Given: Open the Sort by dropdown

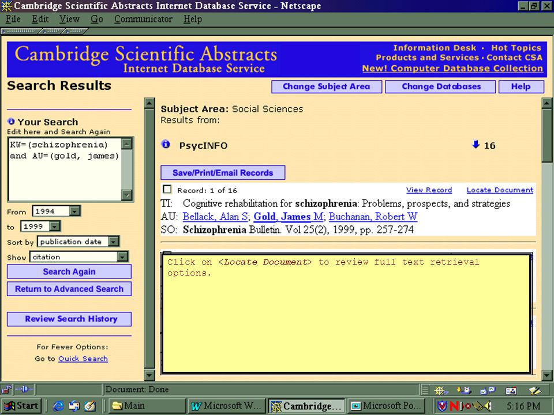Looking at the screenshot, I should point(114,242).
